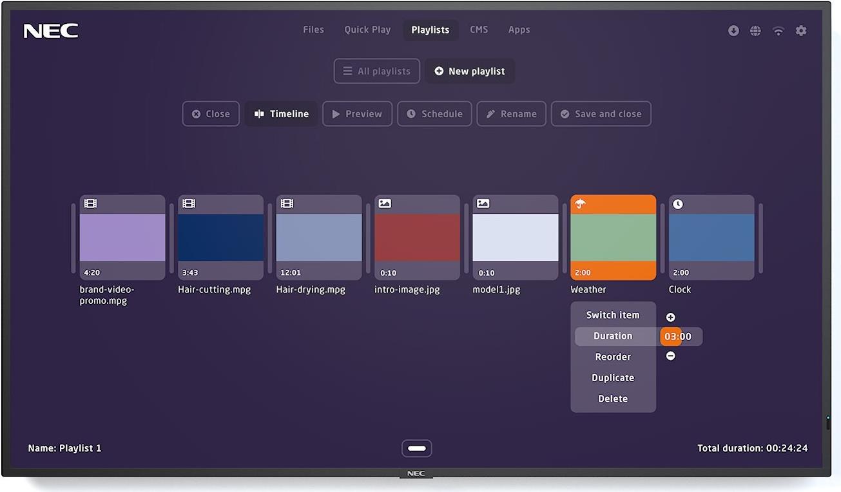Open the settings gear icon
The image size is (841, 492).
(x=801, y=31)
